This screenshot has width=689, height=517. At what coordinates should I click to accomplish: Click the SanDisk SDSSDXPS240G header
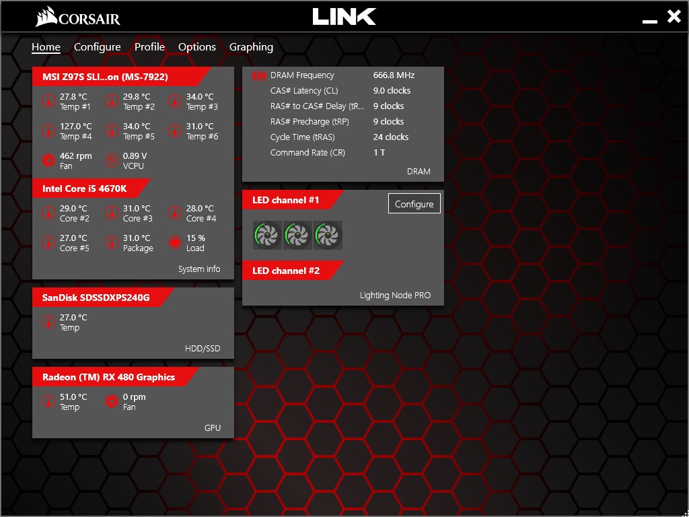point(103,298)
